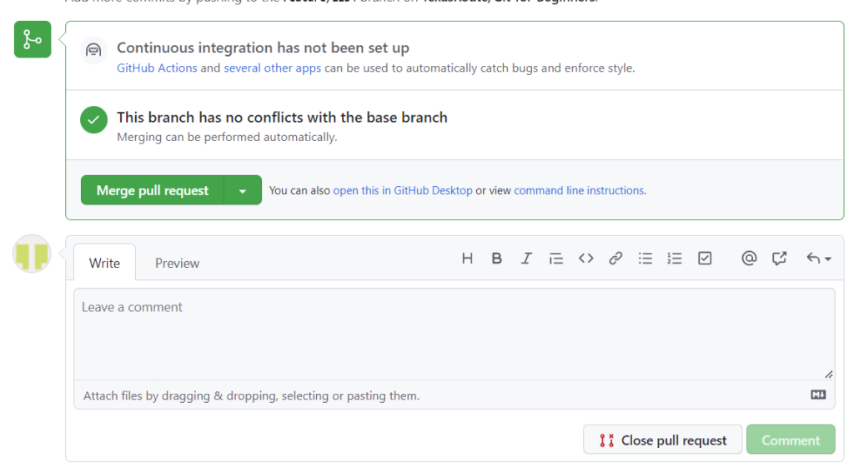The image size is (854, 468).
Task: Reference an issue or pull request icon
Action: 780,259
